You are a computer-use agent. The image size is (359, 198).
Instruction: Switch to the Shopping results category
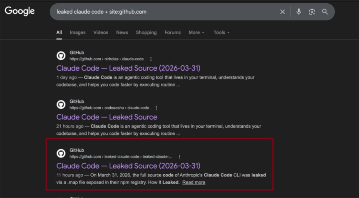pos(146,32)
